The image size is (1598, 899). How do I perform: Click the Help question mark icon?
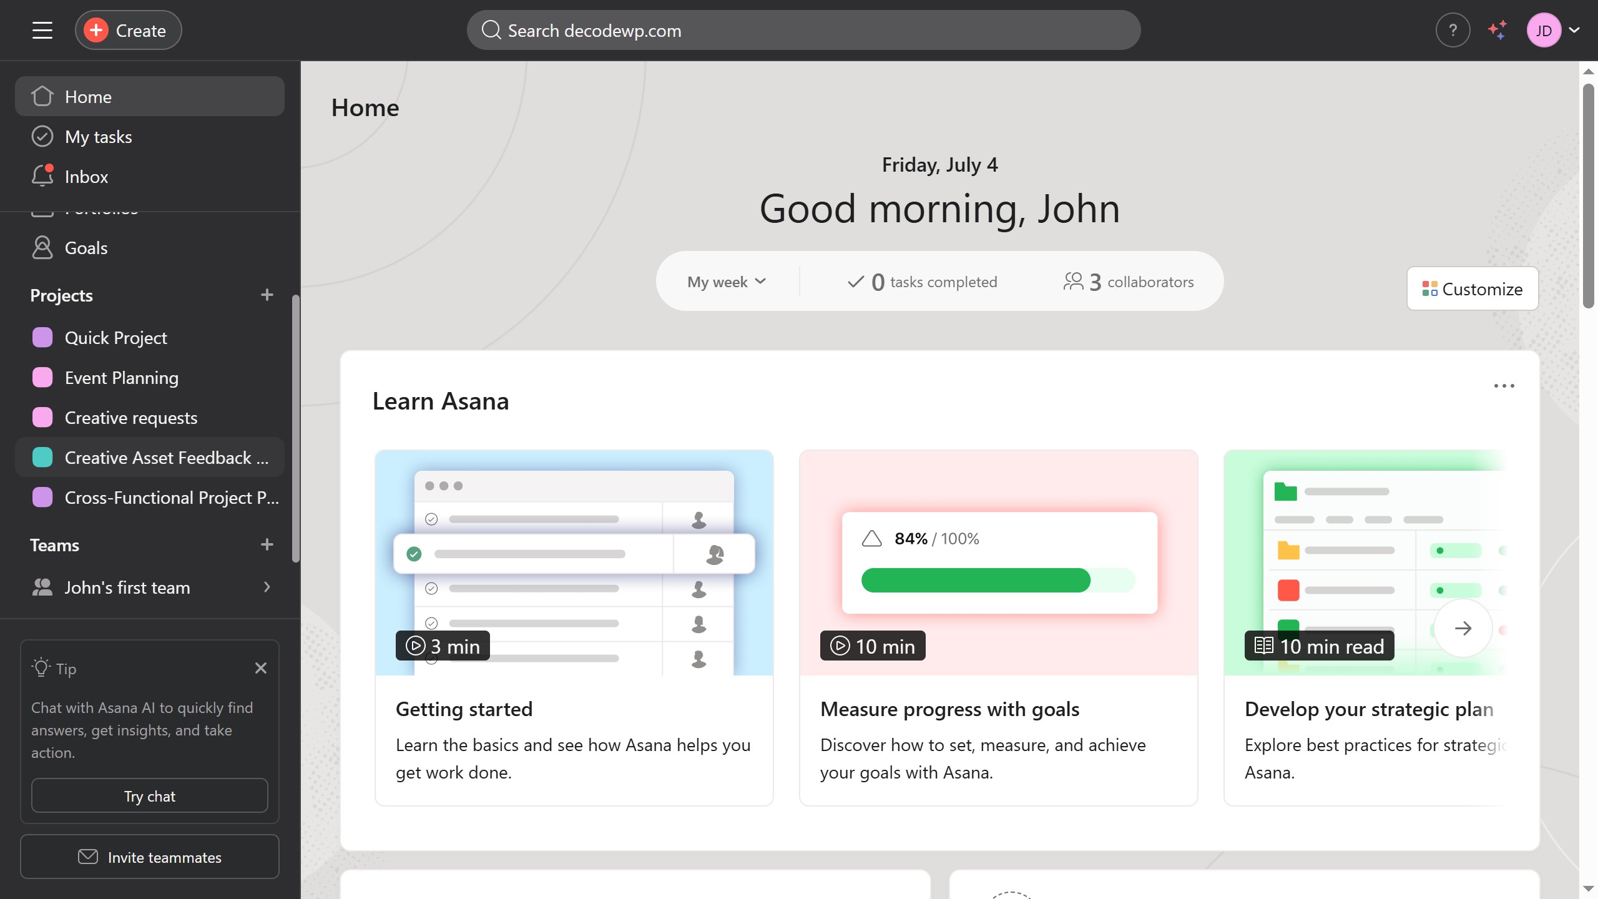(x=1453, y=29)
